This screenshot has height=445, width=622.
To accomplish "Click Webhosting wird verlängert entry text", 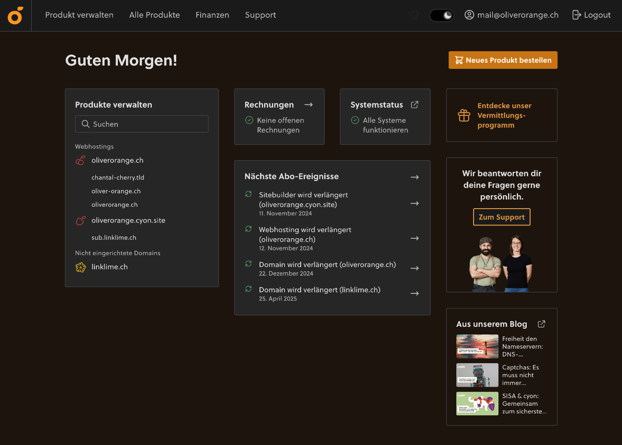I will 305,234.
